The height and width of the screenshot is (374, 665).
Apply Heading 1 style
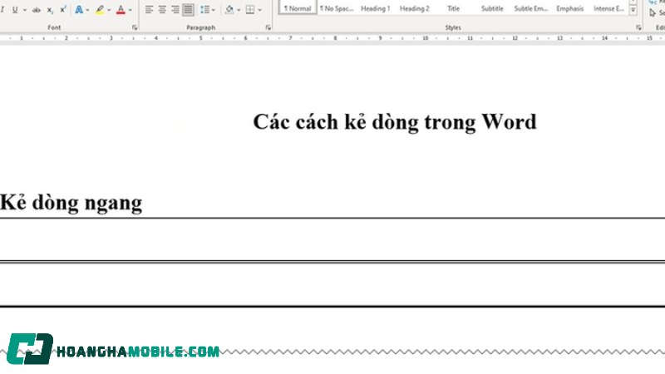point(376,7)
